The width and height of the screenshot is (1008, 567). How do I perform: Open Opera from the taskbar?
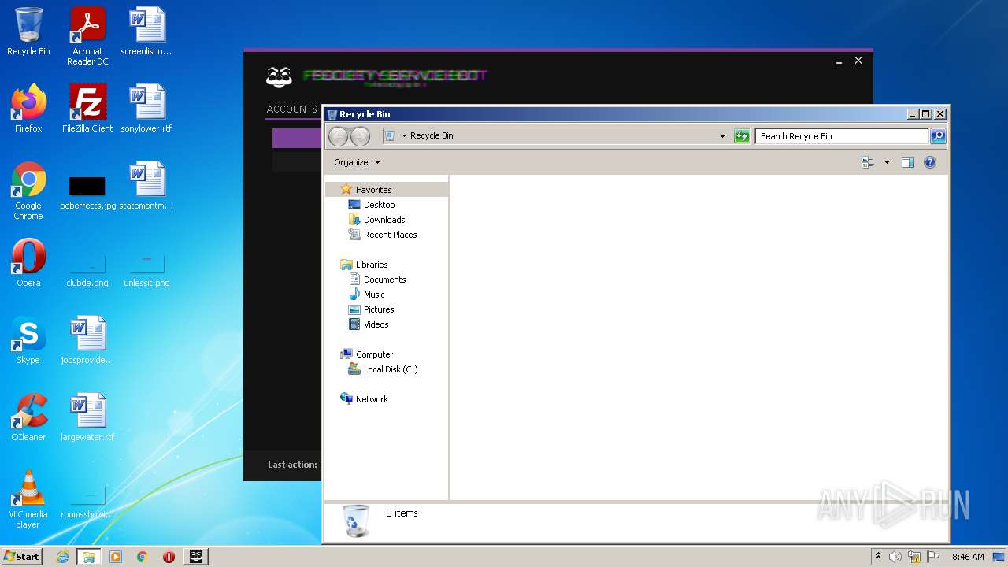(x=169, y=557)
